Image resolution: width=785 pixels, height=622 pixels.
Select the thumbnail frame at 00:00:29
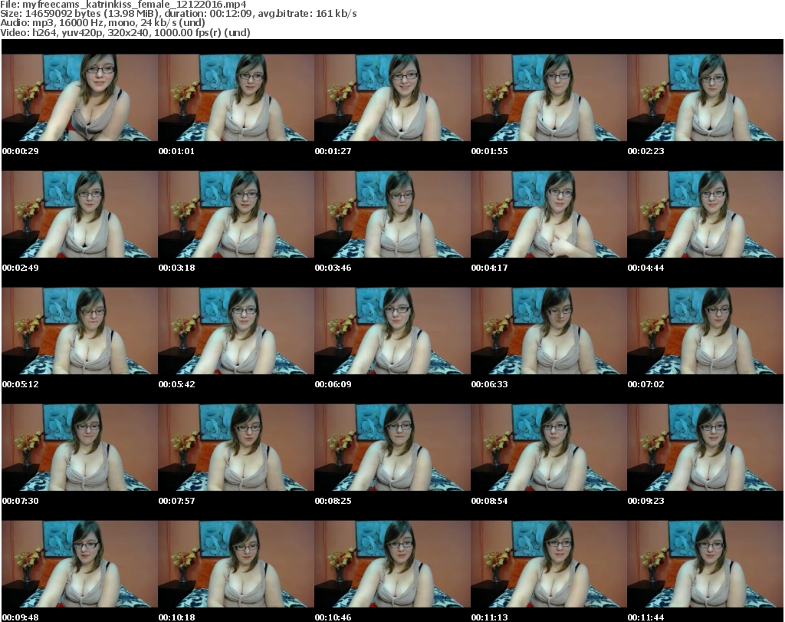click(80, 97)
